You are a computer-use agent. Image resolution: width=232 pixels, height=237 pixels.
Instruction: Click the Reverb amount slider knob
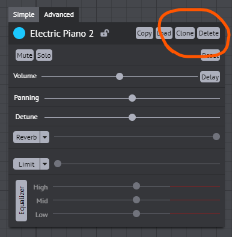pos(216,137)
